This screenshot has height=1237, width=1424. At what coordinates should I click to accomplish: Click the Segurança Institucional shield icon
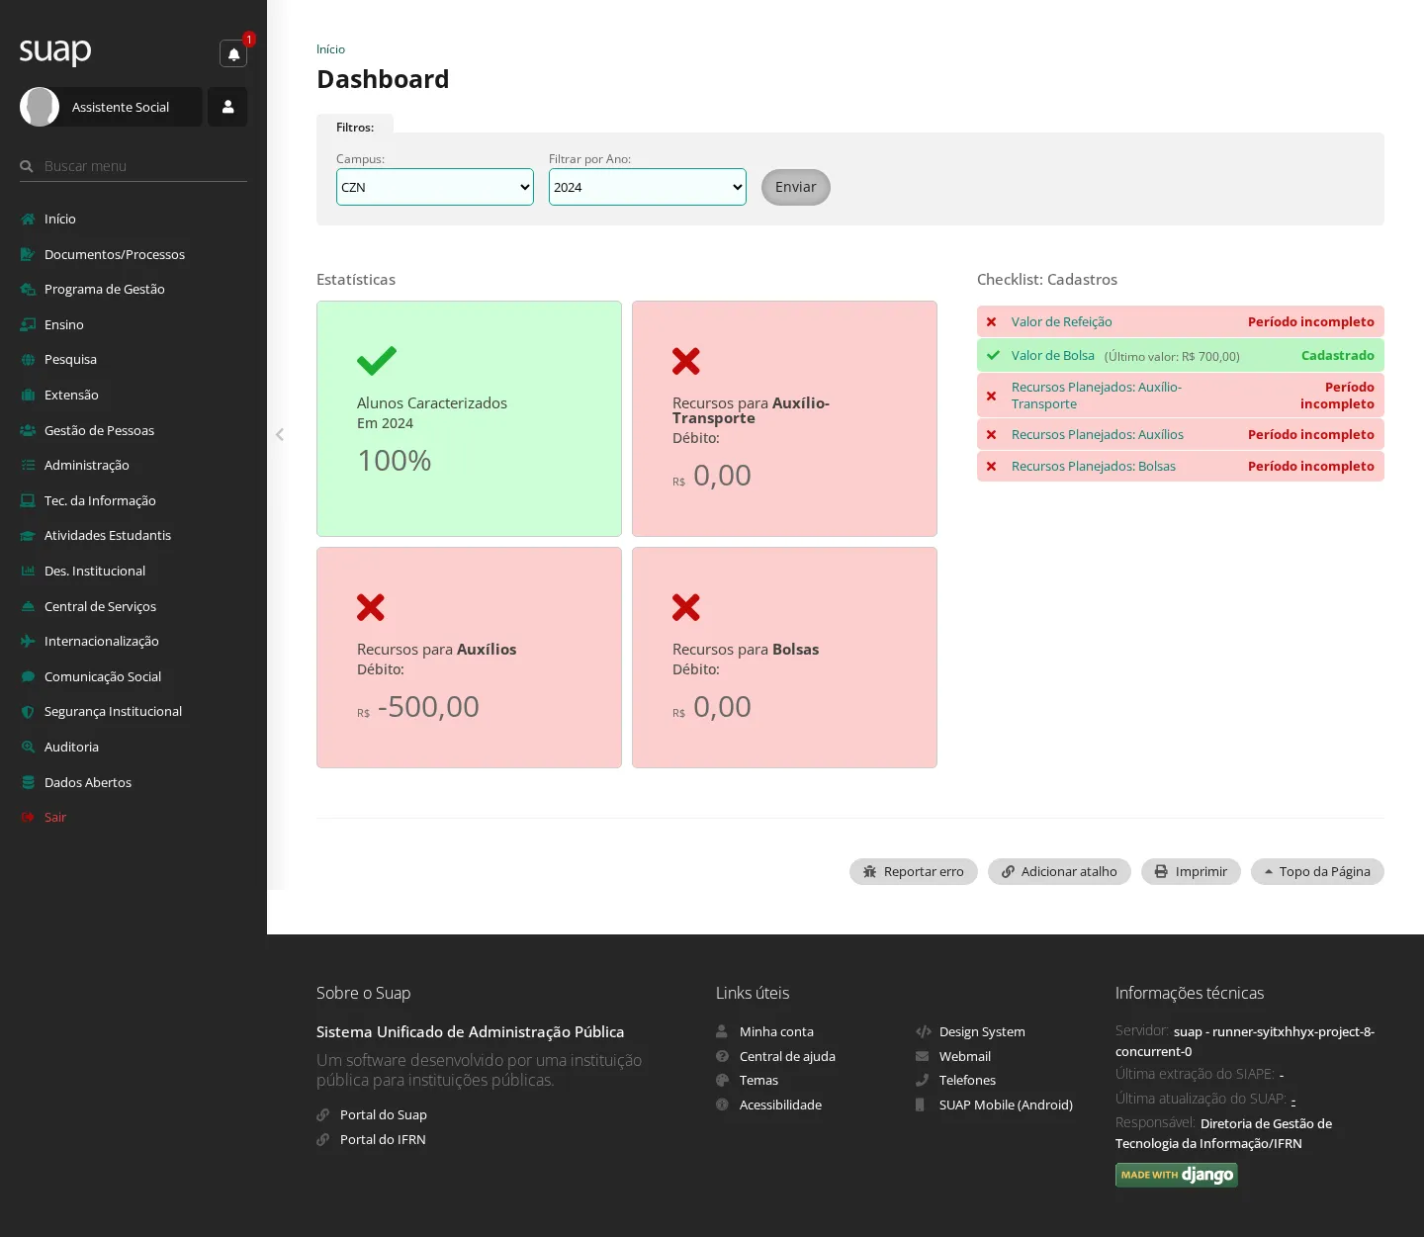point(28,712)
